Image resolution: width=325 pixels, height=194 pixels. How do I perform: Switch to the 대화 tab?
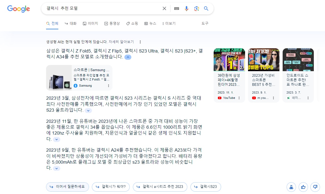71,23
